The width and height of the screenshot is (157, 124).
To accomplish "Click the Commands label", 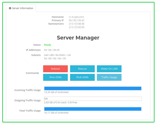I will point(32,73).
